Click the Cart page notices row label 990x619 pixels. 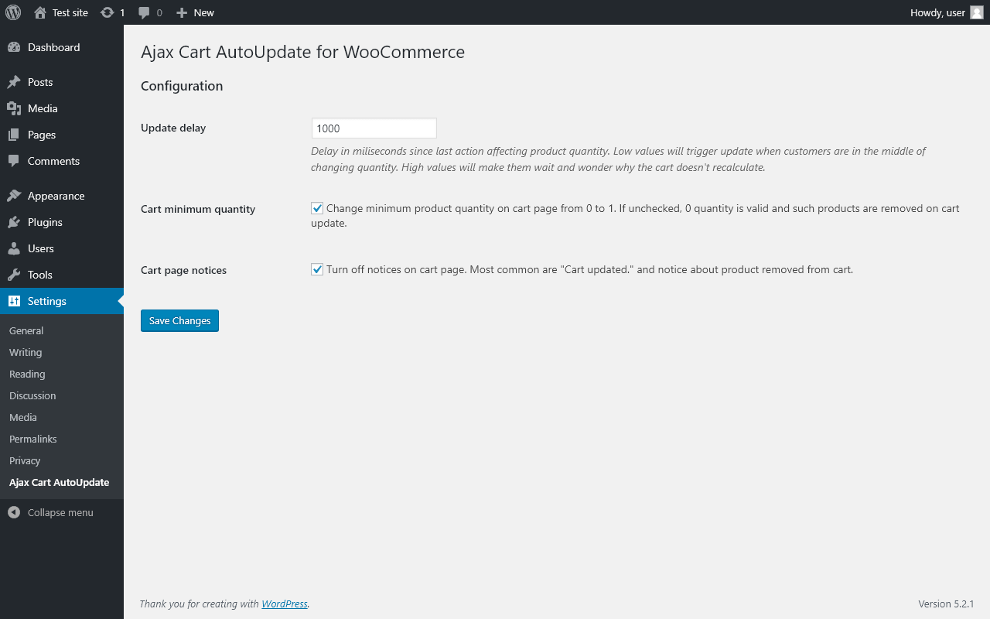click(183, 270)
